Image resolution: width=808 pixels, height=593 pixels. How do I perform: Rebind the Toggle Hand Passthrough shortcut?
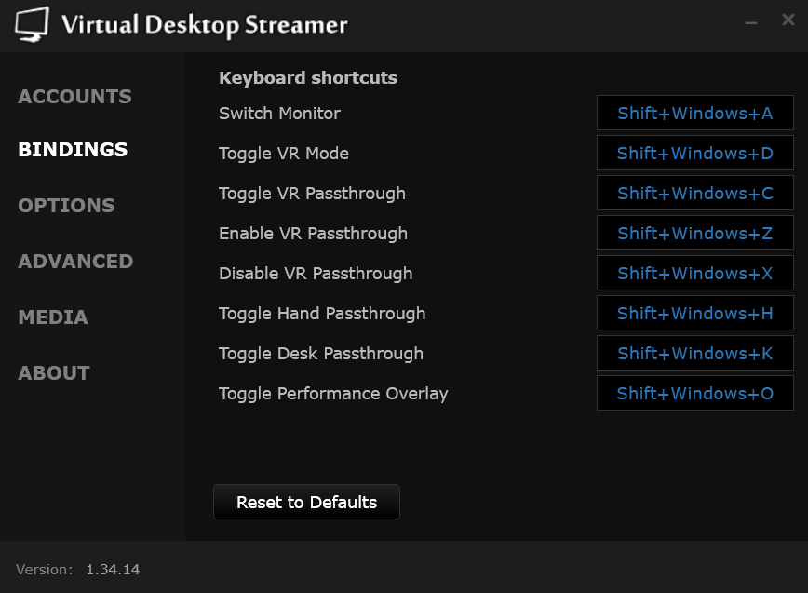694,314
